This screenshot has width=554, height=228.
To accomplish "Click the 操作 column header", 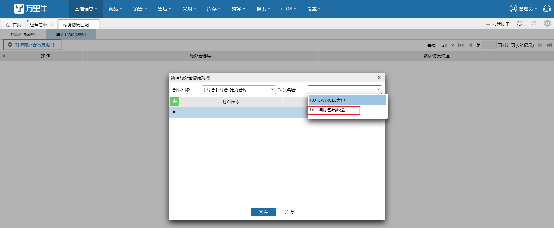I will 45,56.
